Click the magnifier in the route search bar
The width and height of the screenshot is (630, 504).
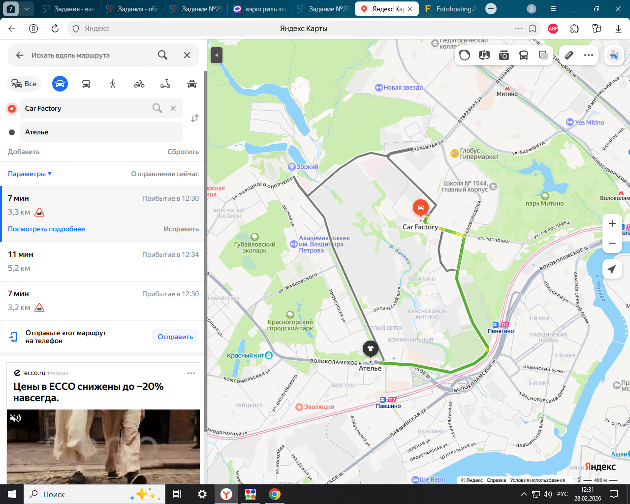pos(163,55)
